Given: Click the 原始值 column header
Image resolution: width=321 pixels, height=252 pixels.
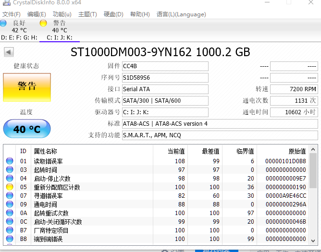Looking at the screenshot, I should click(x=283, y=151).
